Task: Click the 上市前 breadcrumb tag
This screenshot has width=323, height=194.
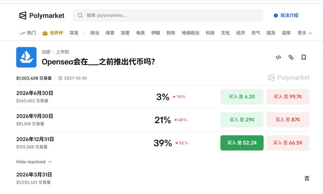Action: (62, 52)
